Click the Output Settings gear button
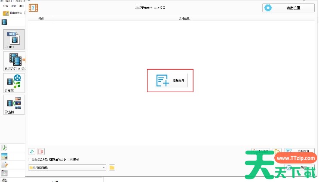Screen dimensions: 319x182 pos(288,8)
